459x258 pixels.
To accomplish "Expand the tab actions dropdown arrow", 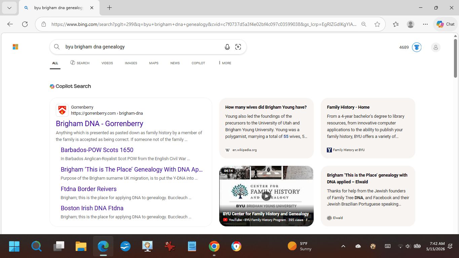I will (x=9, y=8).
